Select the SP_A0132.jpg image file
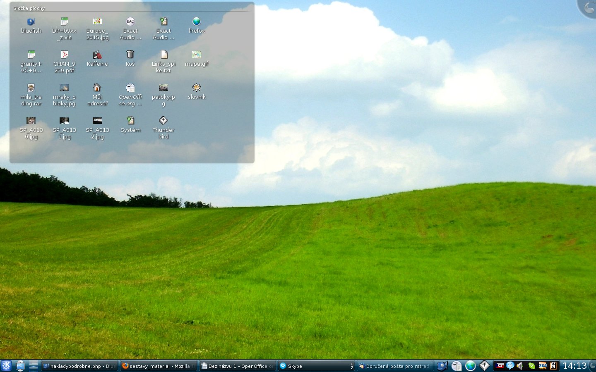Image resolution: width=596 pixels, height=372 pixels. tap(97, 128)
